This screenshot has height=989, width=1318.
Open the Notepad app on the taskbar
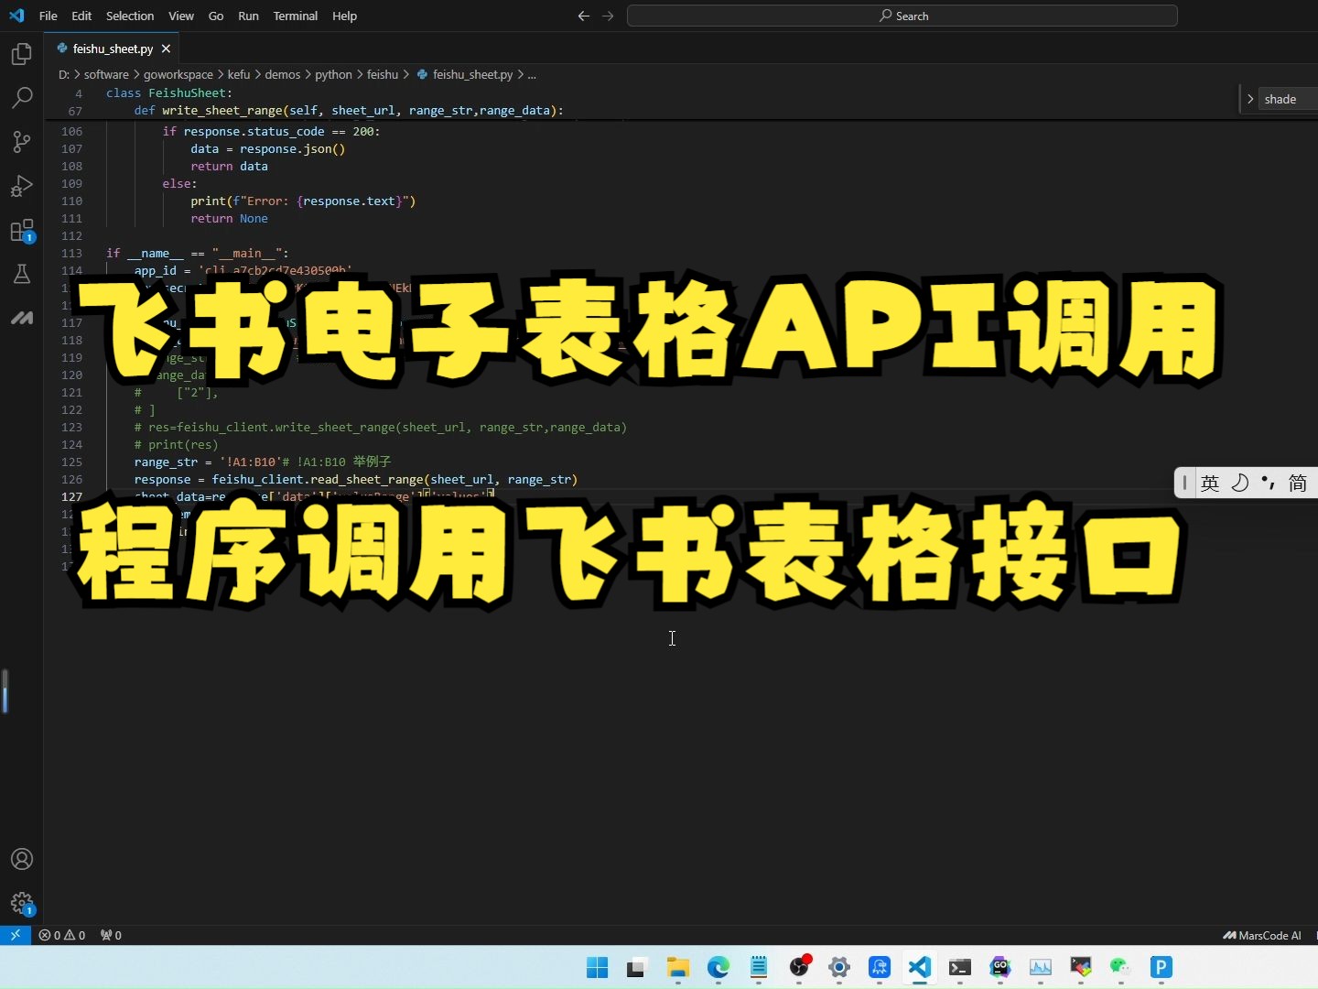[x=759, y=967]
